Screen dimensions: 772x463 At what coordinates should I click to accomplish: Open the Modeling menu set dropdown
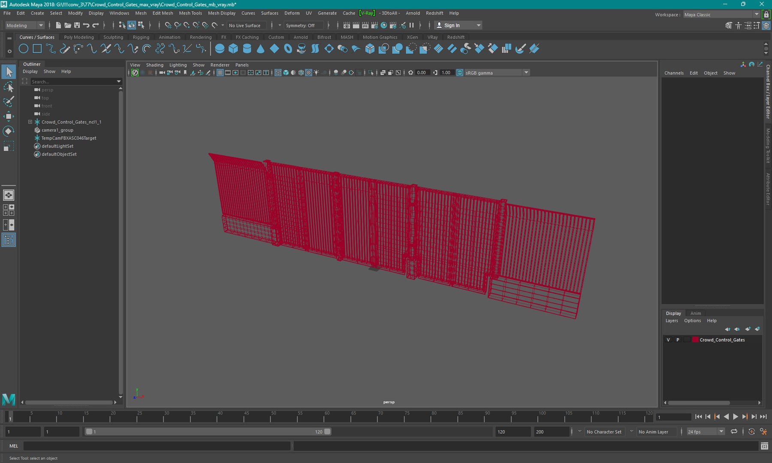[x=25, y=25]
